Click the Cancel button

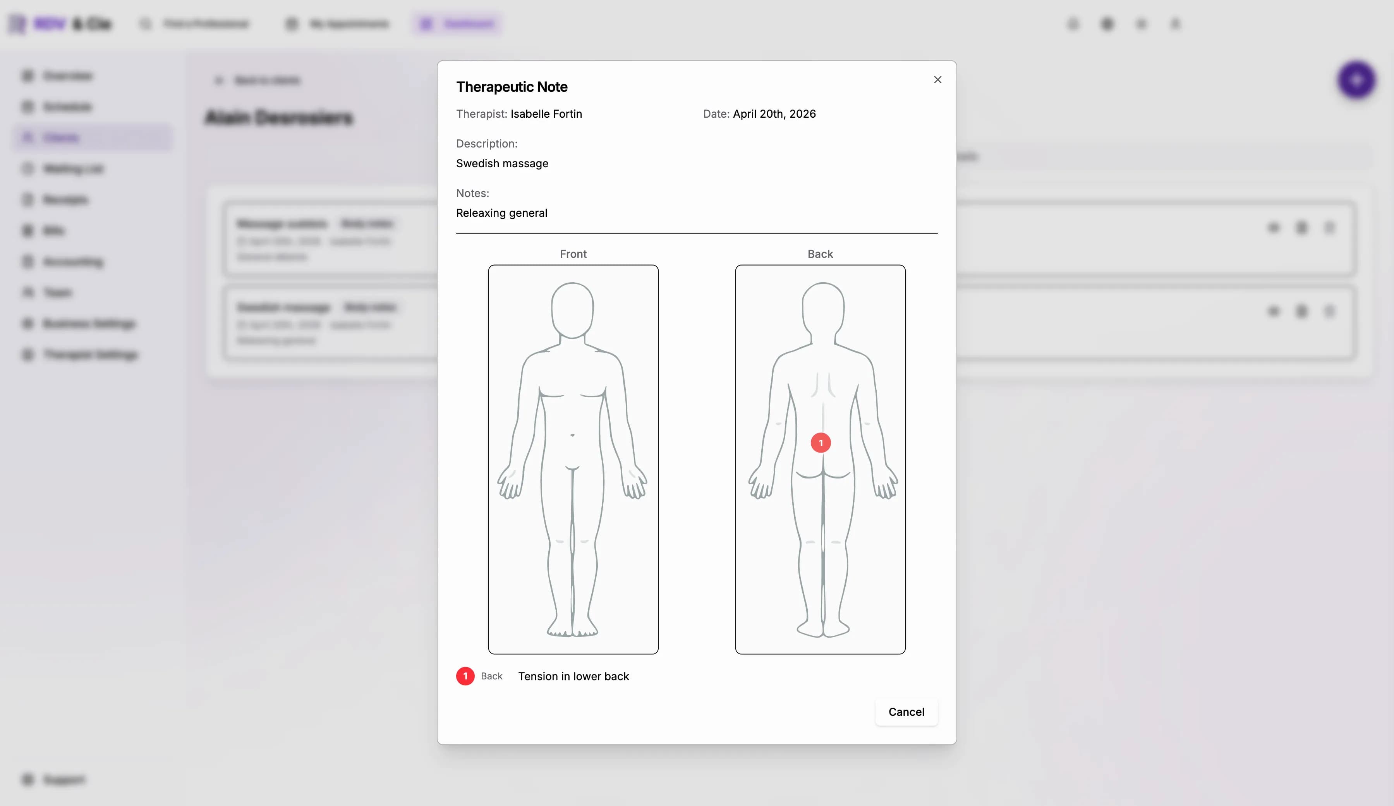[906, 712]
